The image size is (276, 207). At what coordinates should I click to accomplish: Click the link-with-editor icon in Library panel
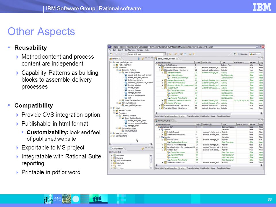pyautogui.click(x=143, y=59)
